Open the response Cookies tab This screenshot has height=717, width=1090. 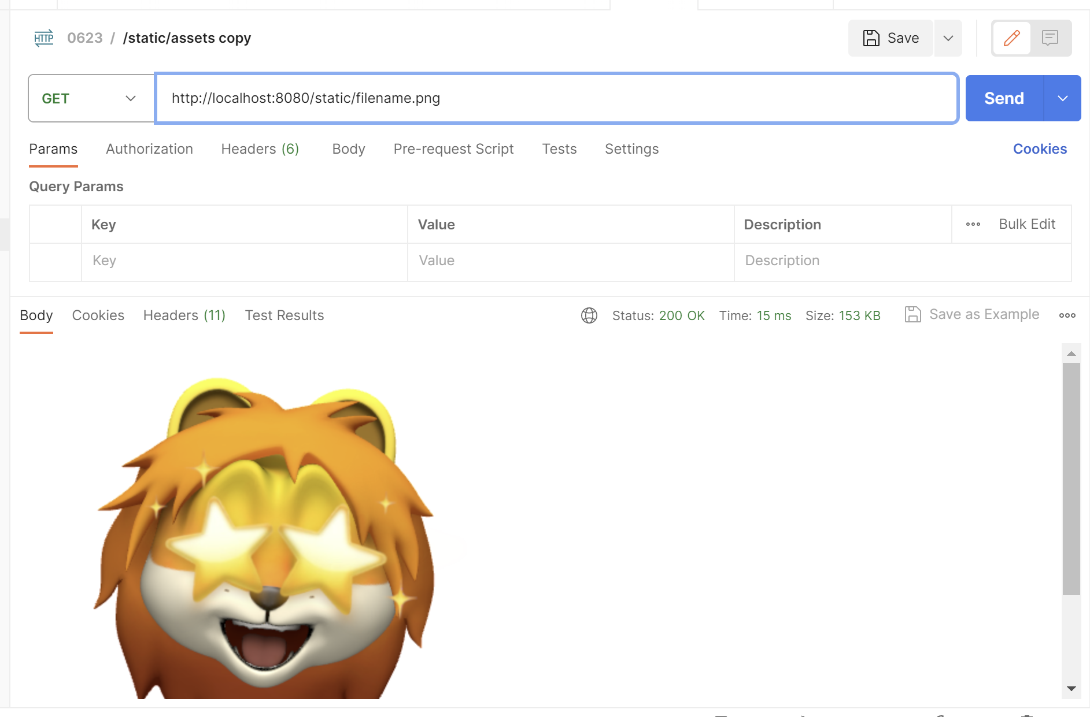point(98,315)
